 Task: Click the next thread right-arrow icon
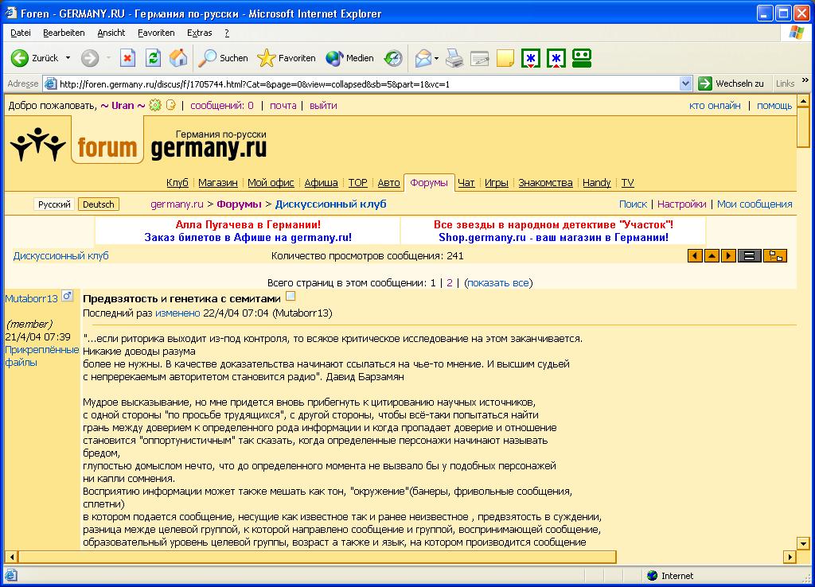(x=728, y=255)
